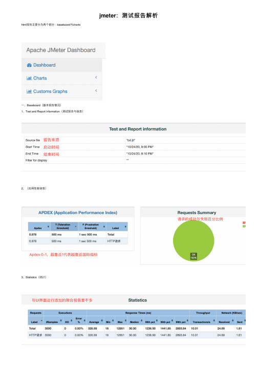Click the Statistics panel heading
The image size is (258, 366).
[x=138, y=300]
